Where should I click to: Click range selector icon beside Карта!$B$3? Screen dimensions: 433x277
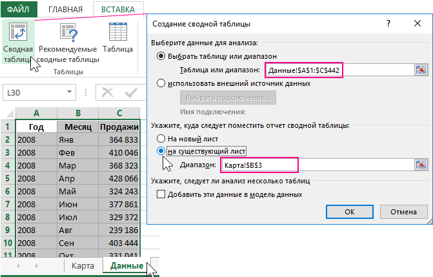[421, 165]
